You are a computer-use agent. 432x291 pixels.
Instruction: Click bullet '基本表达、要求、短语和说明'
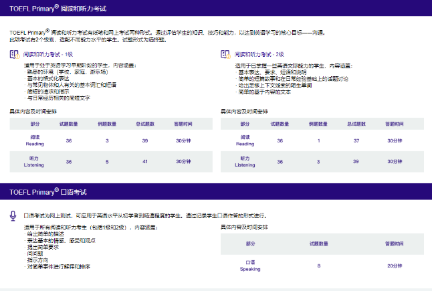coord(272,72)
